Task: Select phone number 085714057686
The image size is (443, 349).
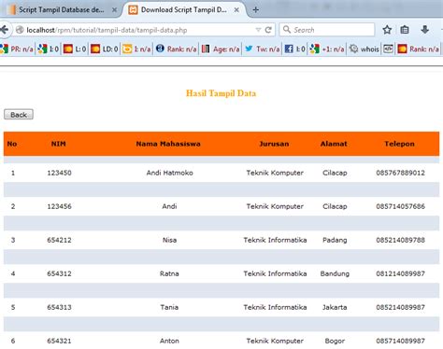Action: pyautogui.click(x=400, y=206)
